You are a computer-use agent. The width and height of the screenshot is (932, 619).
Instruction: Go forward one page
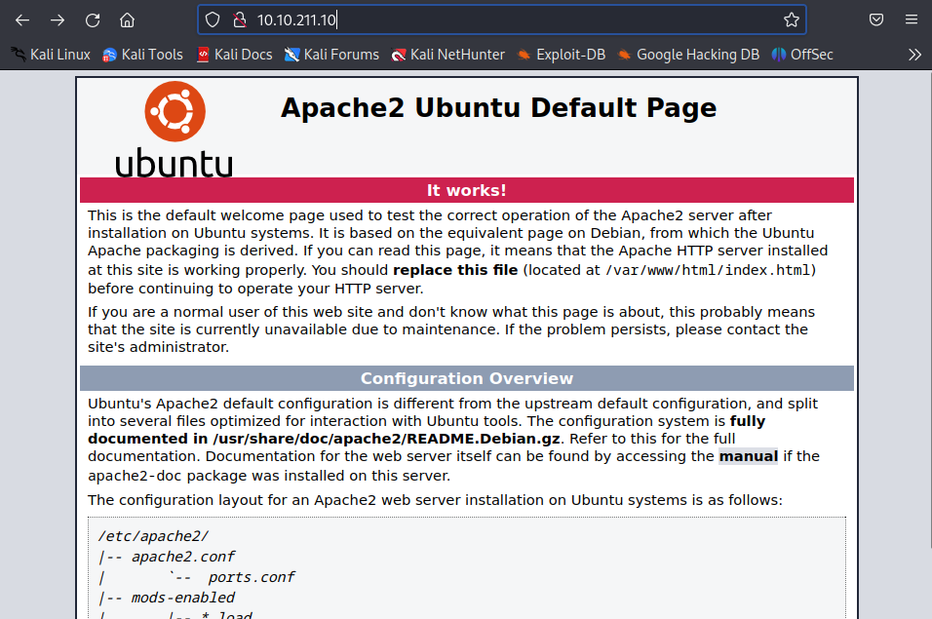tap(58, 20)
